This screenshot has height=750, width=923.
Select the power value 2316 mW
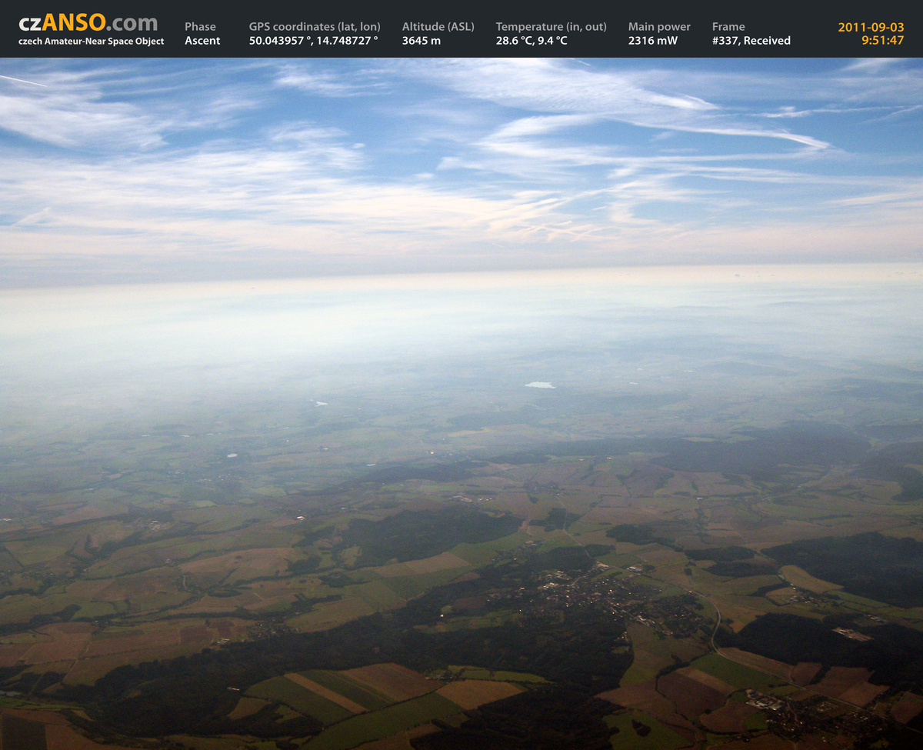pyautogui.click(x=653, y=41)
